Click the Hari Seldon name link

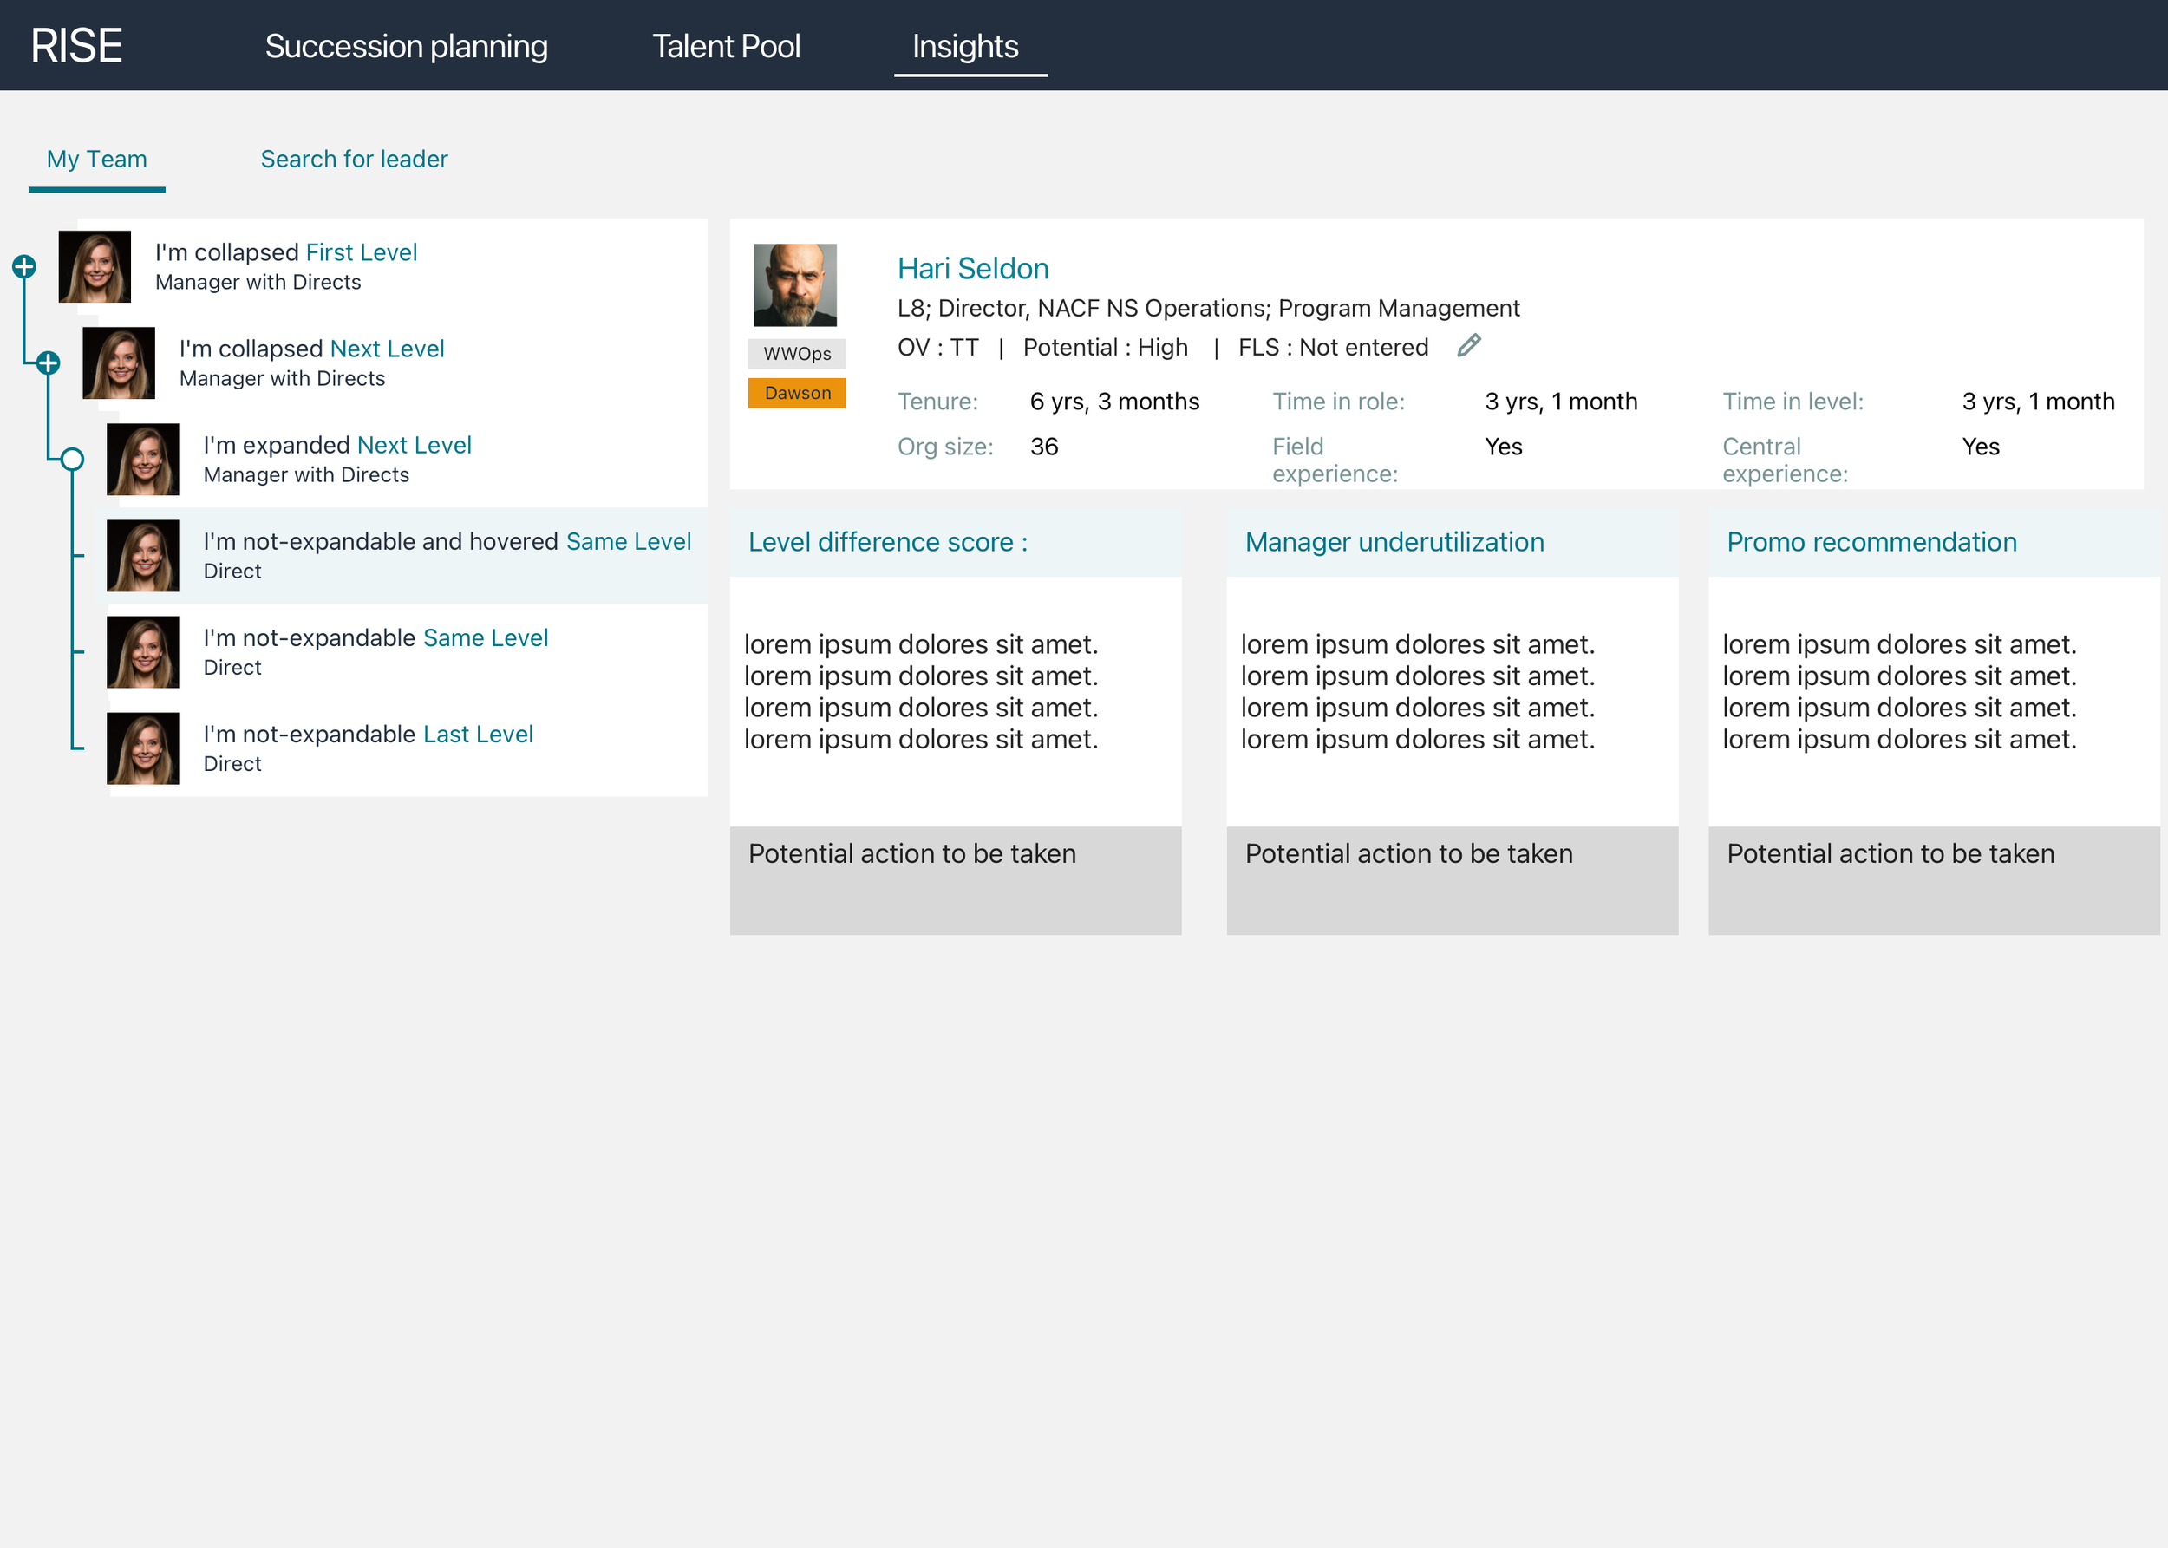pos(972,269)
